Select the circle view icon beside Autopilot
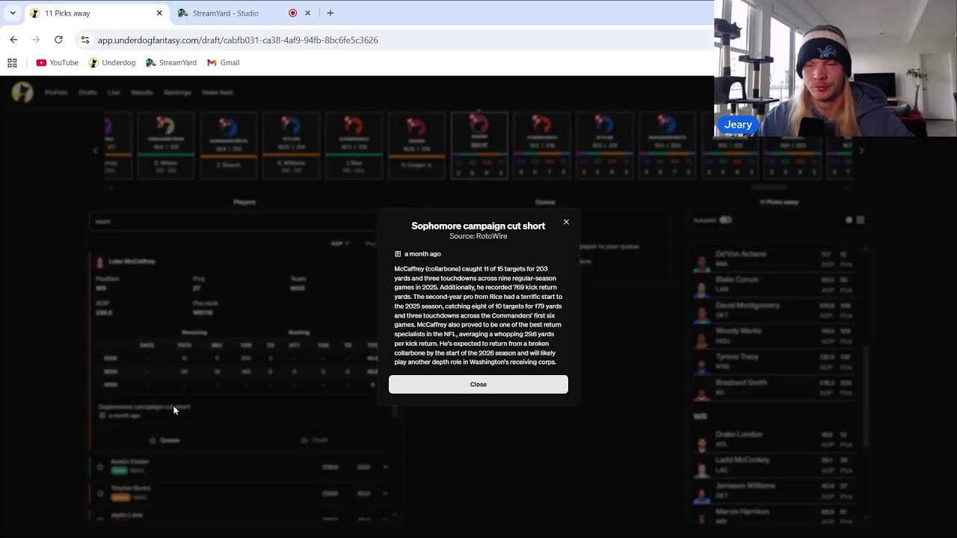Viewport: 957px width, 538px height. [849, 220]
